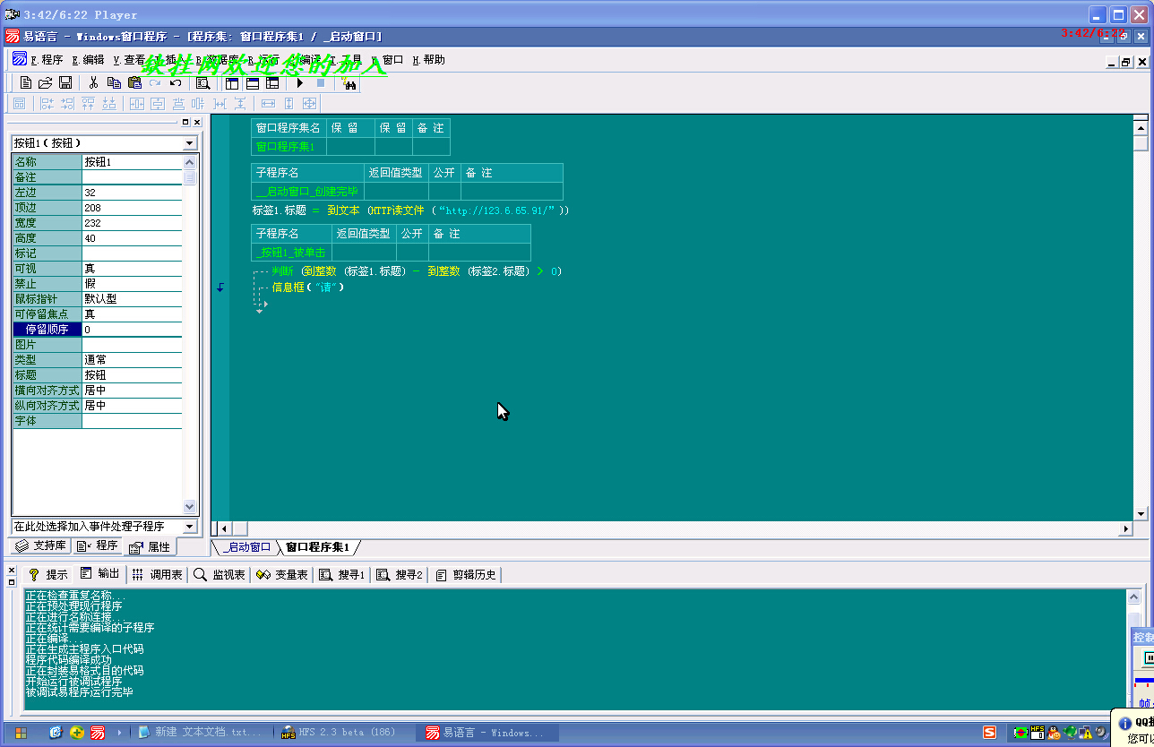Click the find-in-document magnifier toolbar icon
The width and height of the screenshot is (1154, 747).
(202, 82)
